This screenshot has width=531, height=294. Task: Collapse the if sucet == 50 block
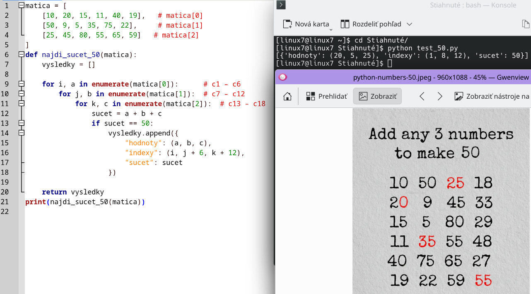tap(21, 123)
